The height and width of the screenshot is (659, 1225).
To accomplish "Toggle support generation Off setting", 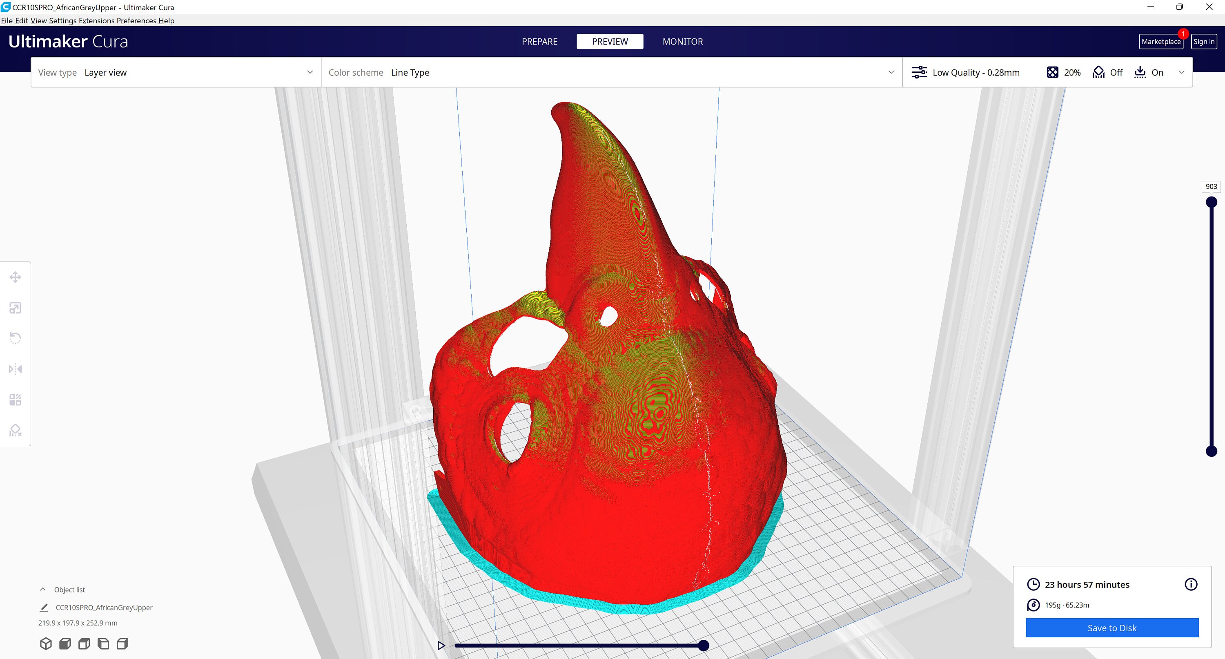I will (x=1107, y=72).
